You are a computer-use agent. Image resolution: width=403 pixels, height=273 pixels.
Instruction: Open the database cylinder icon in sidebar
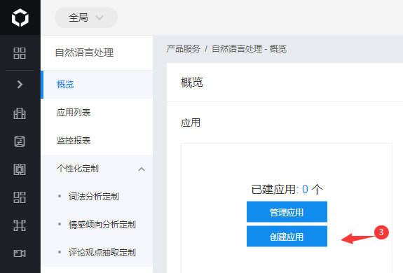tap(20, 141)
